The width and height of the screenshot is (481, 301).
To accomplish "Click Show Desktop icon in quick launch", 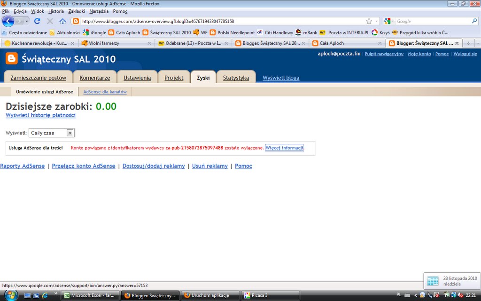I will 27,295.
